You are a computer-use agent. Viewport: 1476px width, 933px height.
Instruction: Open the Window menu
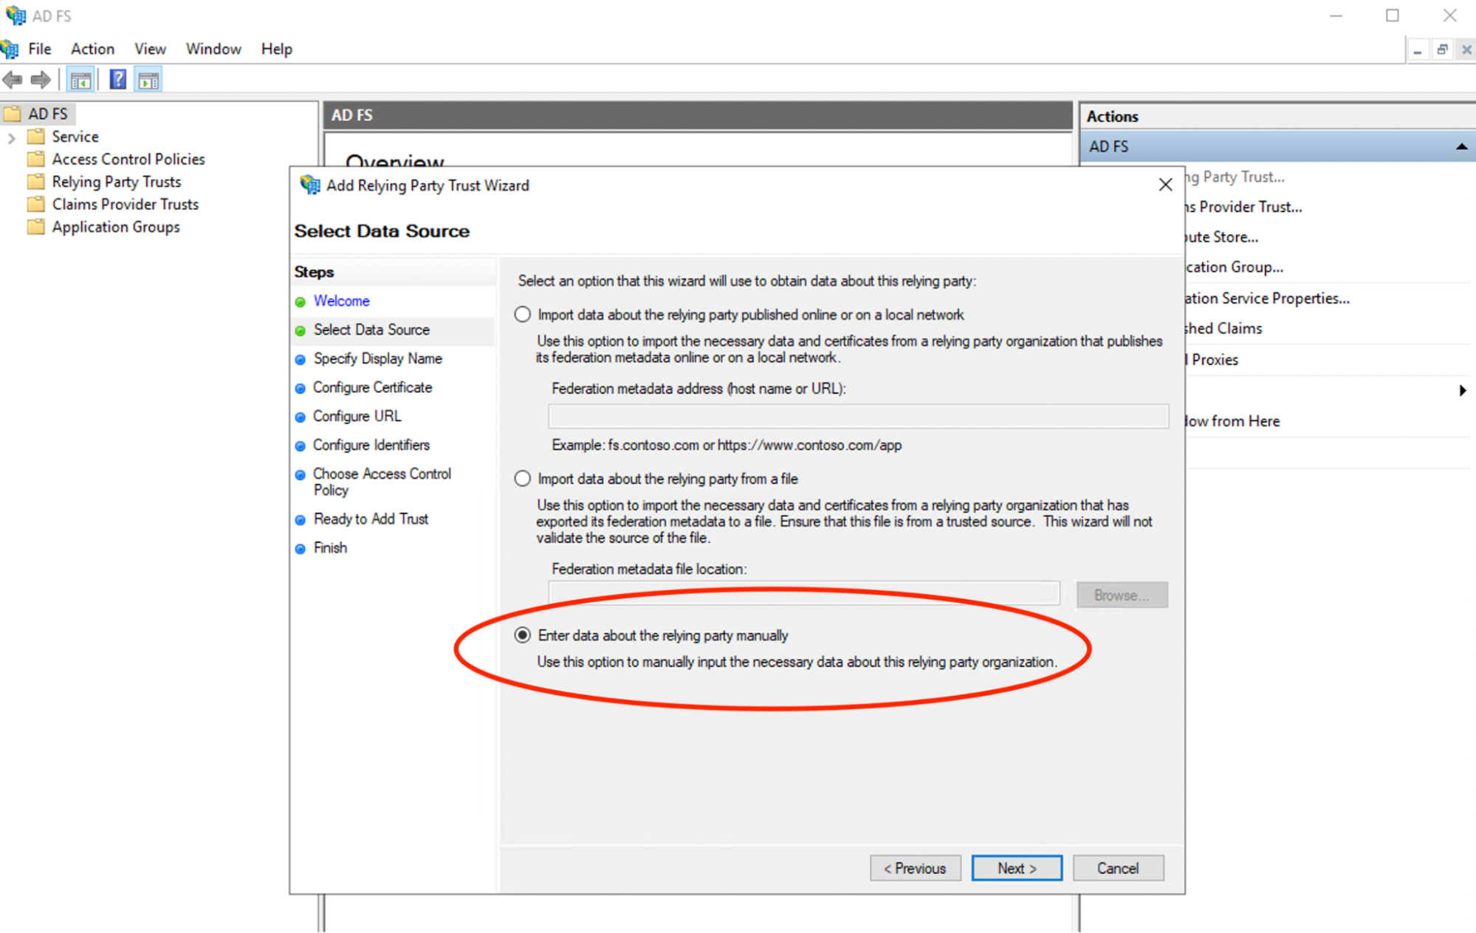213,49
